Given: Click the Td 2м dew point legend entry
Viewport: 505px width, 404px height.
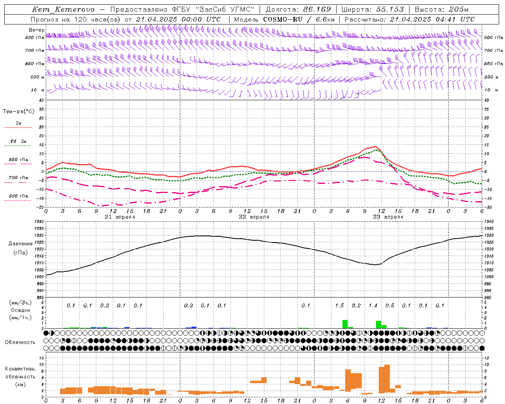Looking at the screenshot, I should click(x=18, y=141).
